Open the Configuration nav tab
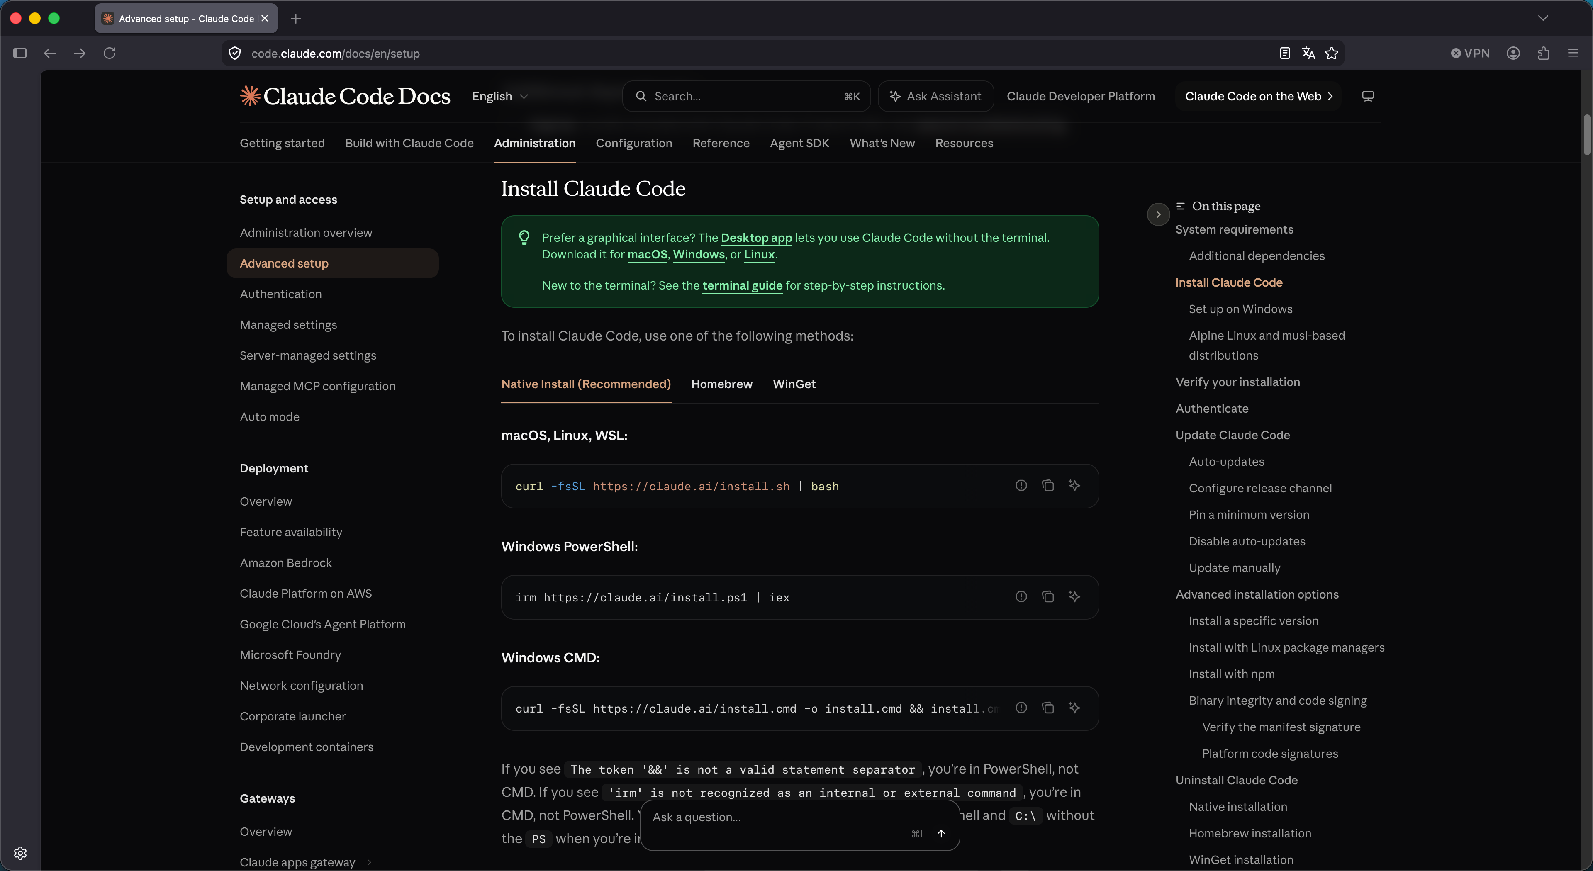Screen dimensions: 1593x871 pos(633,143)
